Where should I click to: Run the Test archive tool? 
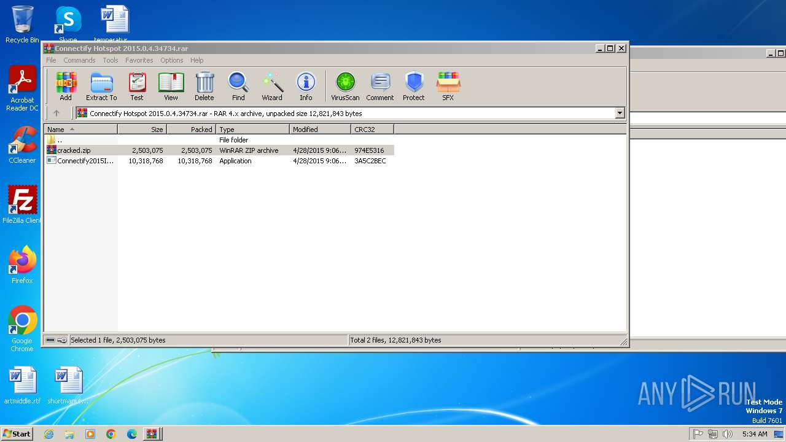137,86
